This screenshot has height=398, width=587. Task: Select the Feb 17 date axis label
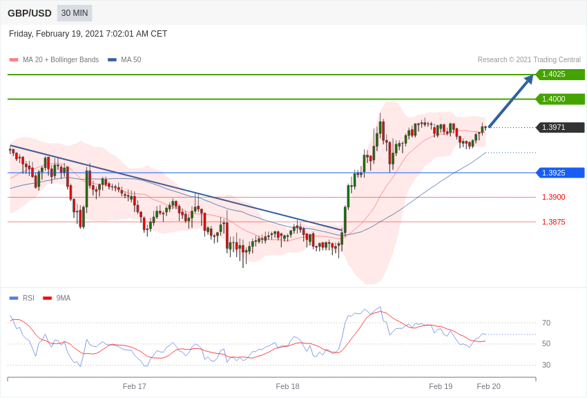tap(135, 386)
